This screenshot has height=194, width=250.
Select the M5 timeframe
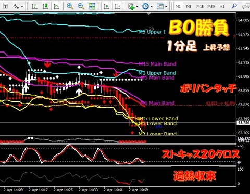click(189, 7)
